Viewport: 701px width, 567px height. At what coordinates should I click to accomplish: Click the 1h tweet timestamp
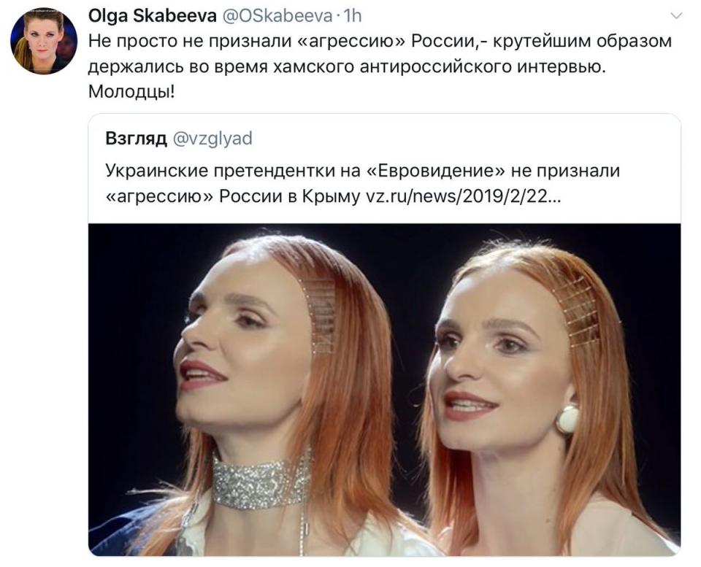(x=353, y=16)
